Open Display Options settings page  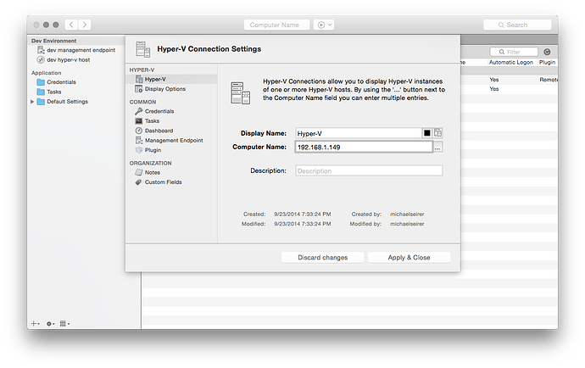[164, 88]
